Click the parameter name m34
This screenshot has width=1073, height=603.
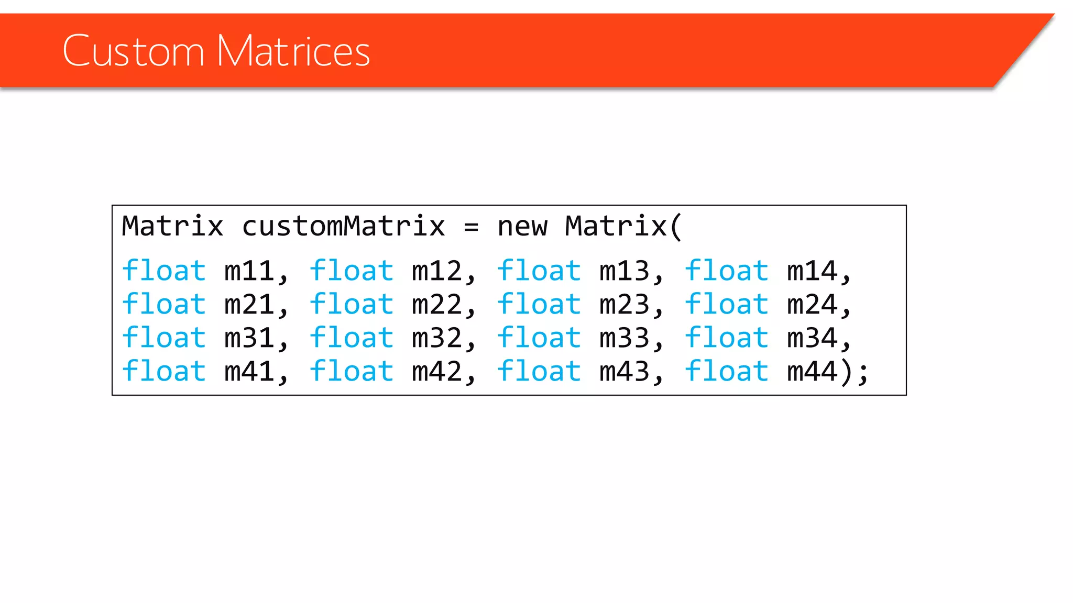[812, 338]
